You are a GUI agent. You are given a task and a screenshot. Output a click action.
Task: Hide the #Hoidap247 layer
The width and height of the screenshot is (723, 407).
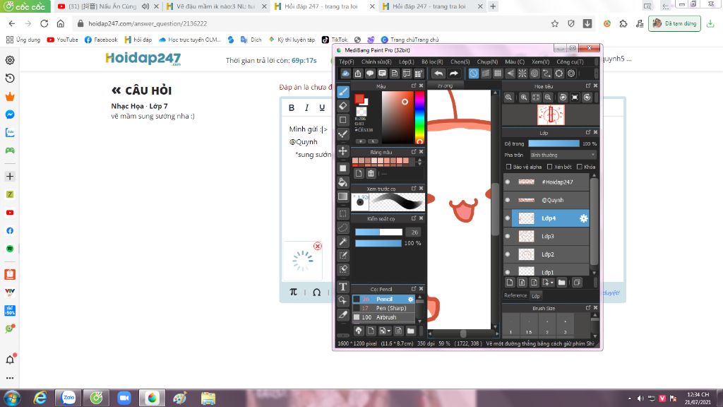click(x=508, y=182)
